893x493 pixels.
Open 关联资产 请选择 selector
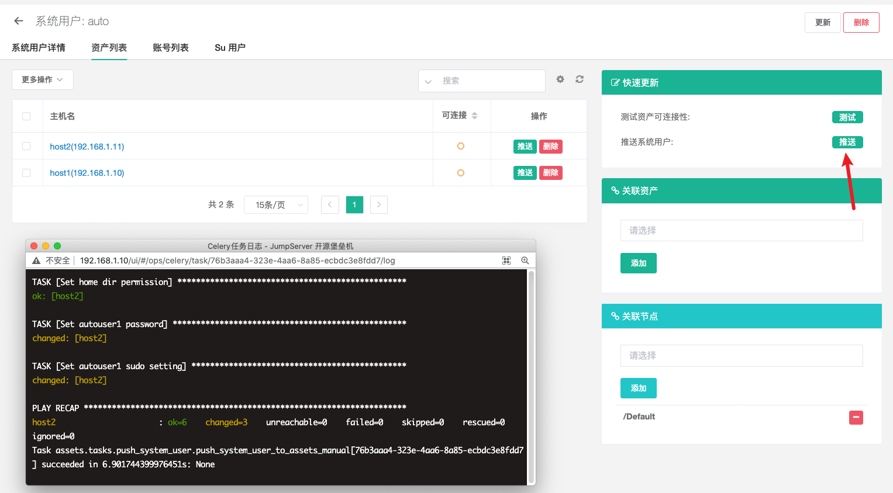[741, 231]
